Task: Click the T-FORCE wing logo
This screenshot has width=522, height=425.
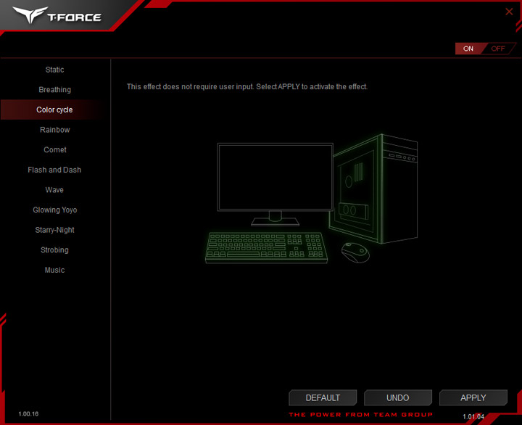Action: pos(30,15)
